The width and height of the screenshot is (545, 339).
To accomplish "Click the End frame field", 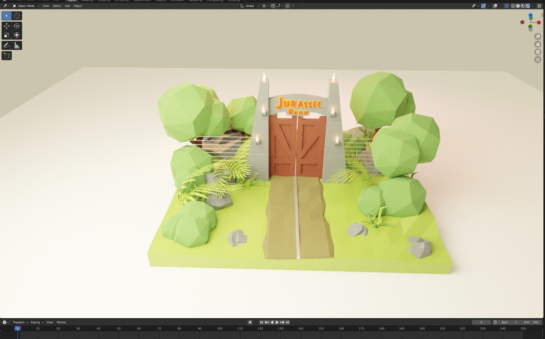I will [531, 322].
